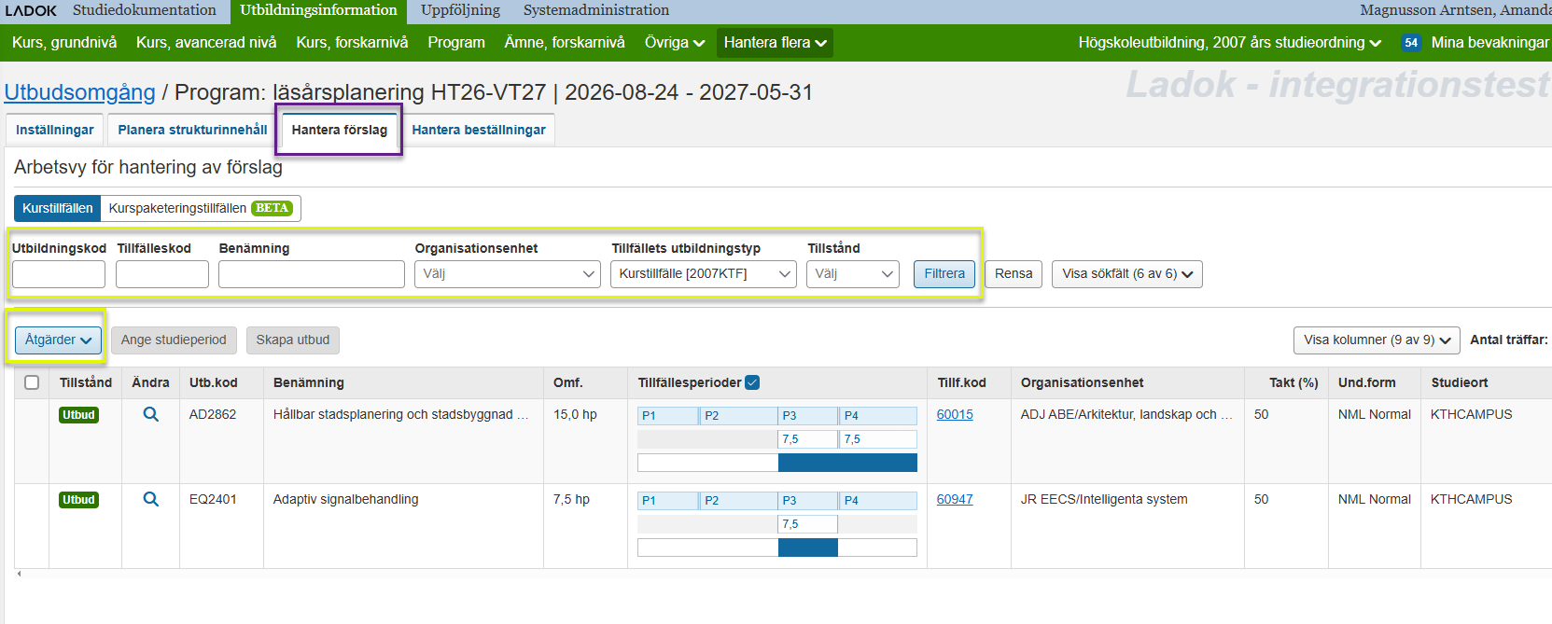Uncheck the Tillfällesperioder checkbox
This screenshot has height=624, width=1552.
coord(752,382)
